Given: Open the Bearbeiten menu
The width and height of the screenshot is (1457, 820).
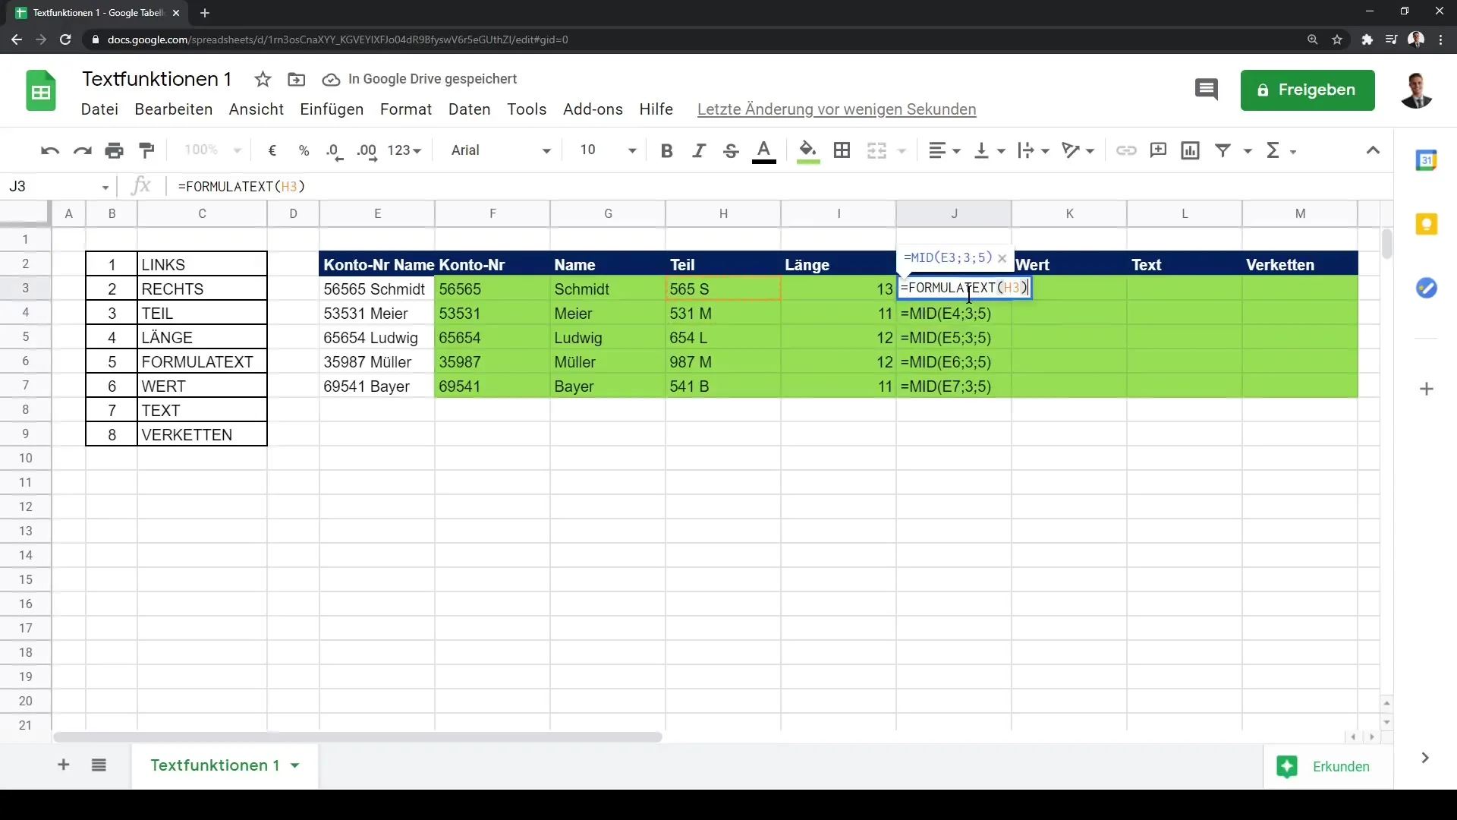Looking at the screenshot, I should pos(173,109).
